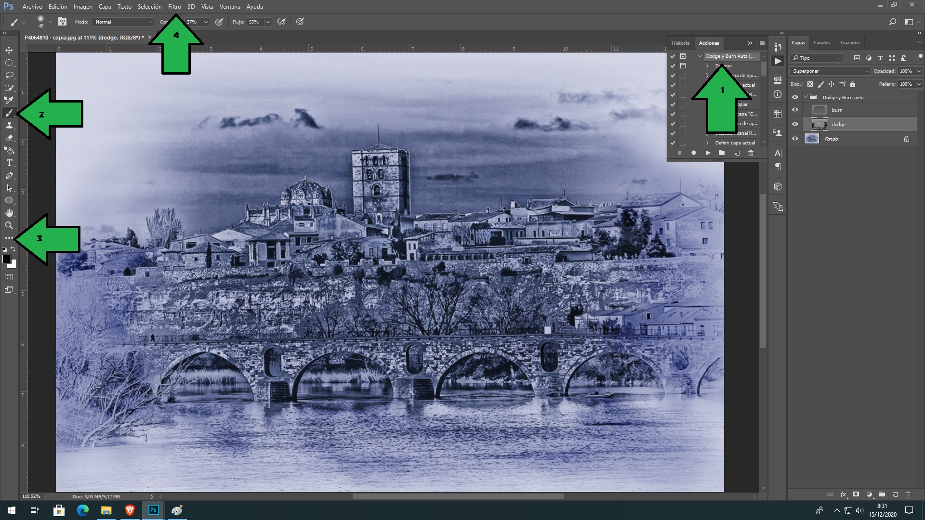Select the Ellipse shape tool
Viewport: 925px width, 520px height.
tap(9, 200)
